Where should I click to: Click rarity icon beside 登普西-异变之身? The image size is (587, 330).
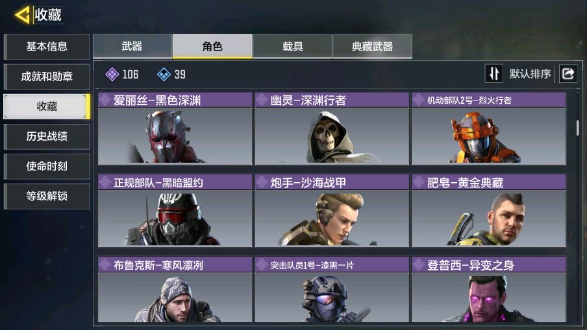[419, 265]
